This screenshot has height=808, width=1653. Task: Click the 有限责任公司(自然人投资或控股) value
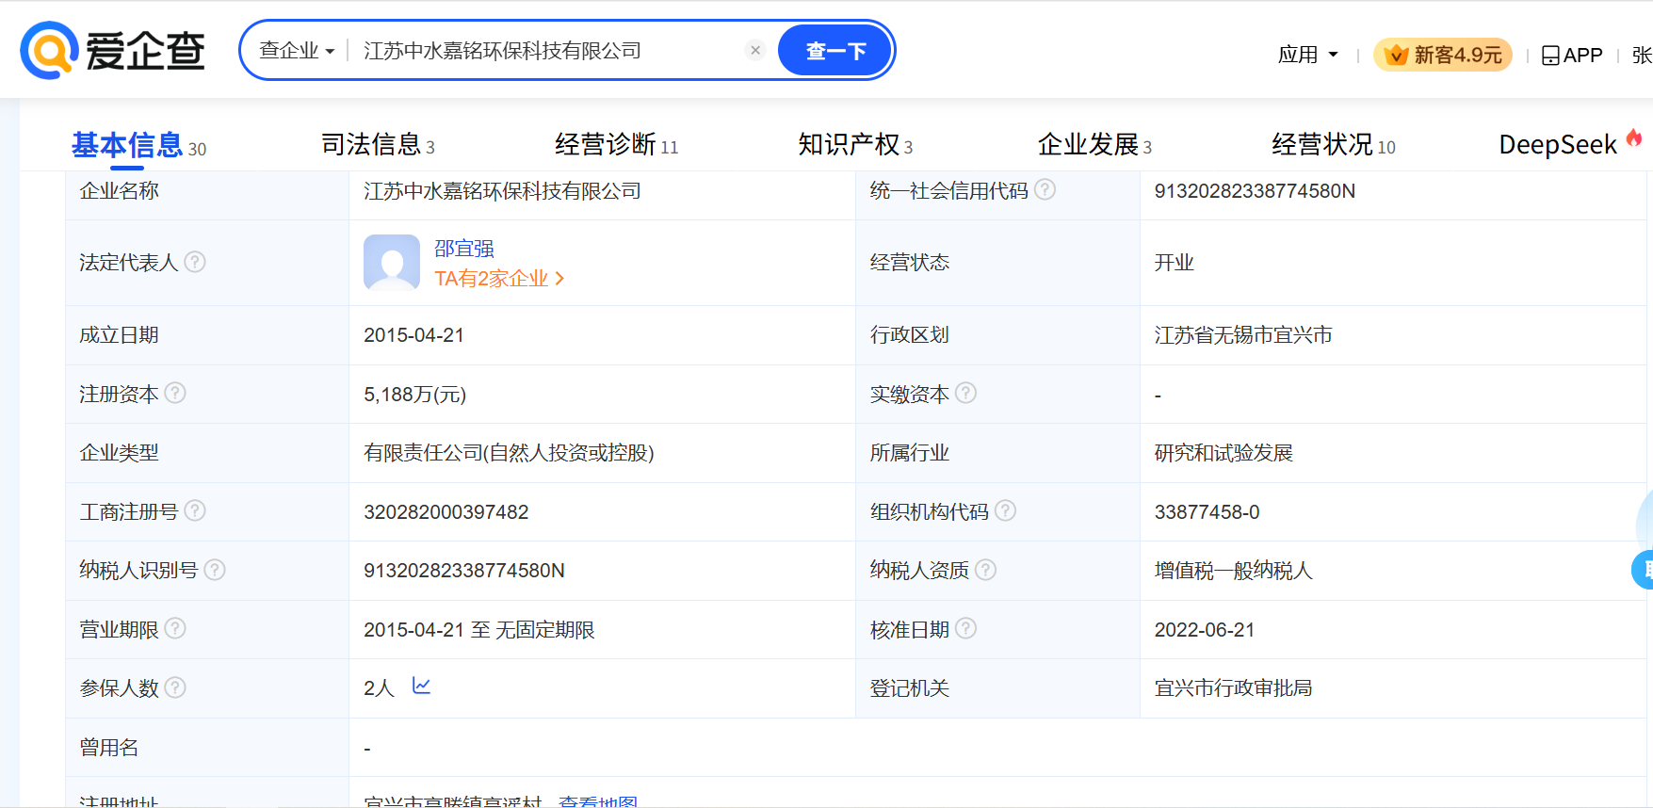point(509,453)
